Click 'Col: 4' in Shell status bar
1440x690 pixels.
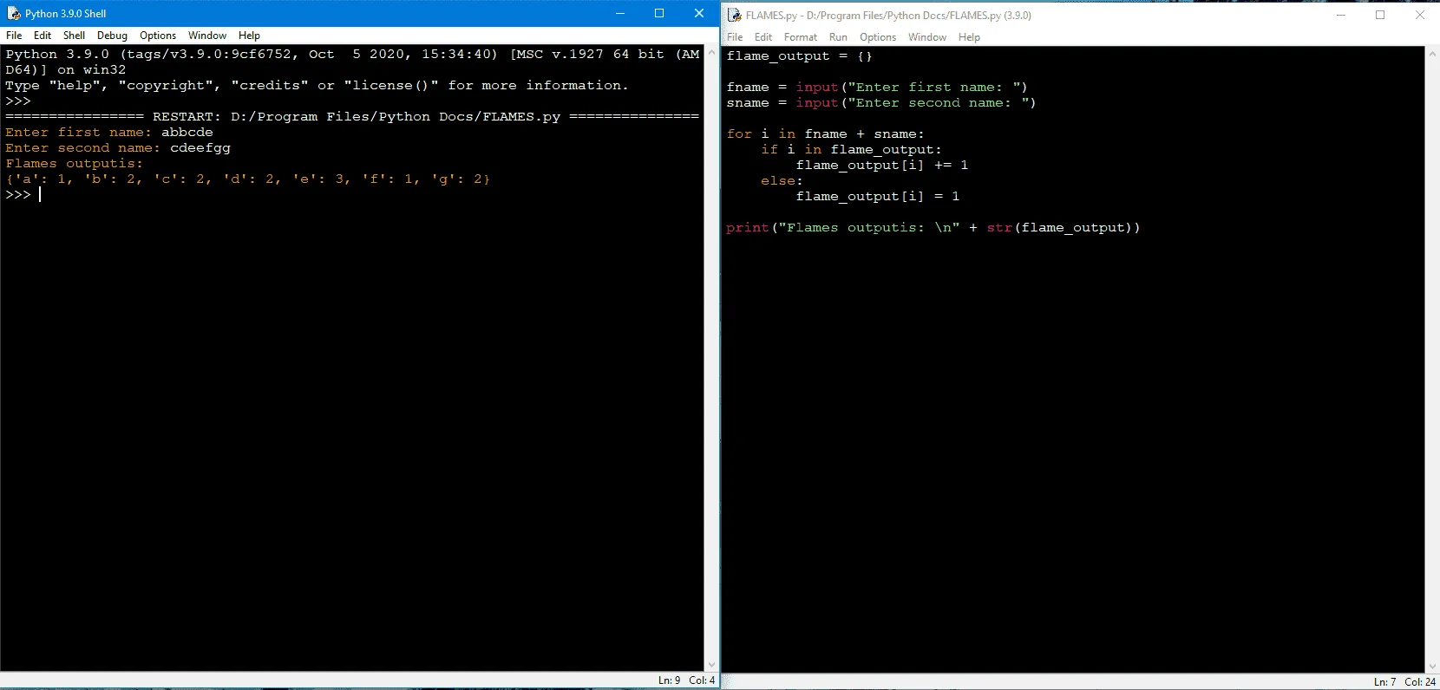[702, 680]
